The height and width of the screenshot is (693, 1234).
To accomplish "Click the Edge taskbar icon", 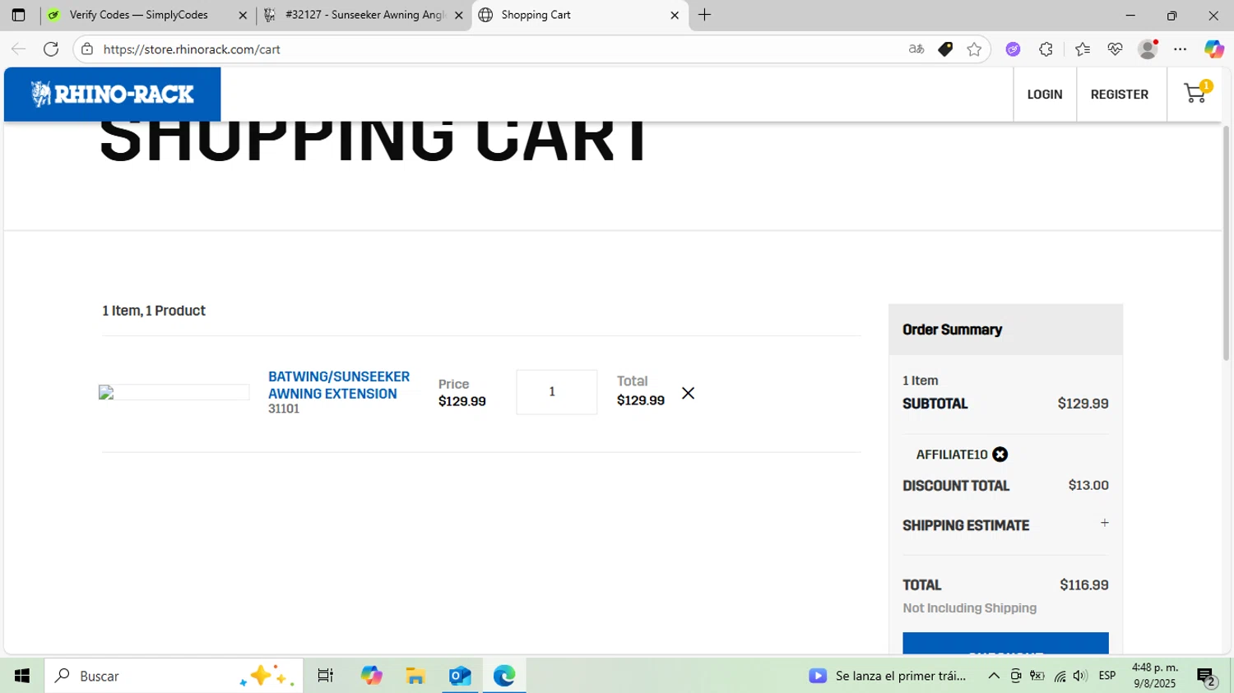I will pos(504,676).
